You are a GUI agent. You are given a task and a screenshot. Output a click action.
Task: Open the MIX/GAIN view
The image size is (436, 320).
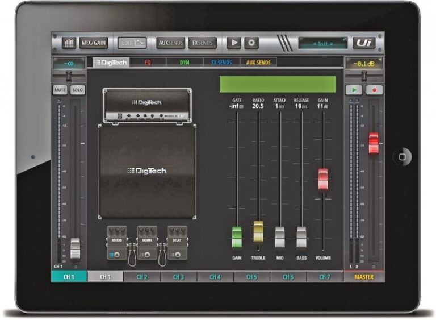(x=94, y=43)
